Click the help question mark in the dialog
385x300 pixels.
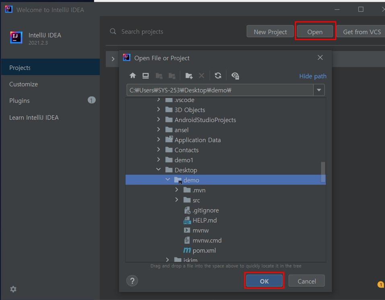click(132, 281)
